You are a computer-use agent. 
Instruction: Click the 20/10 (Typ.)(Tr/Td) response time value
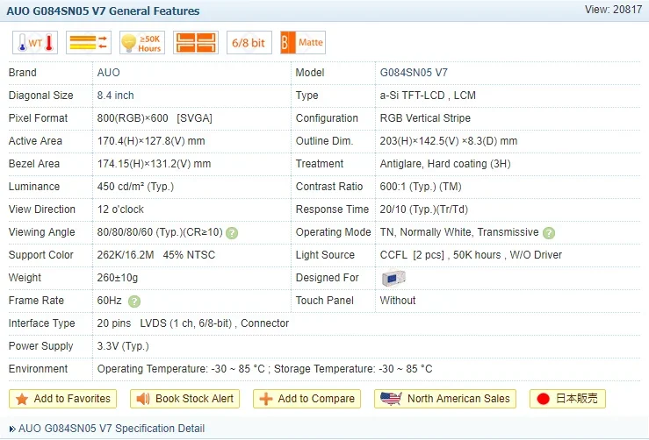(424, 209)
